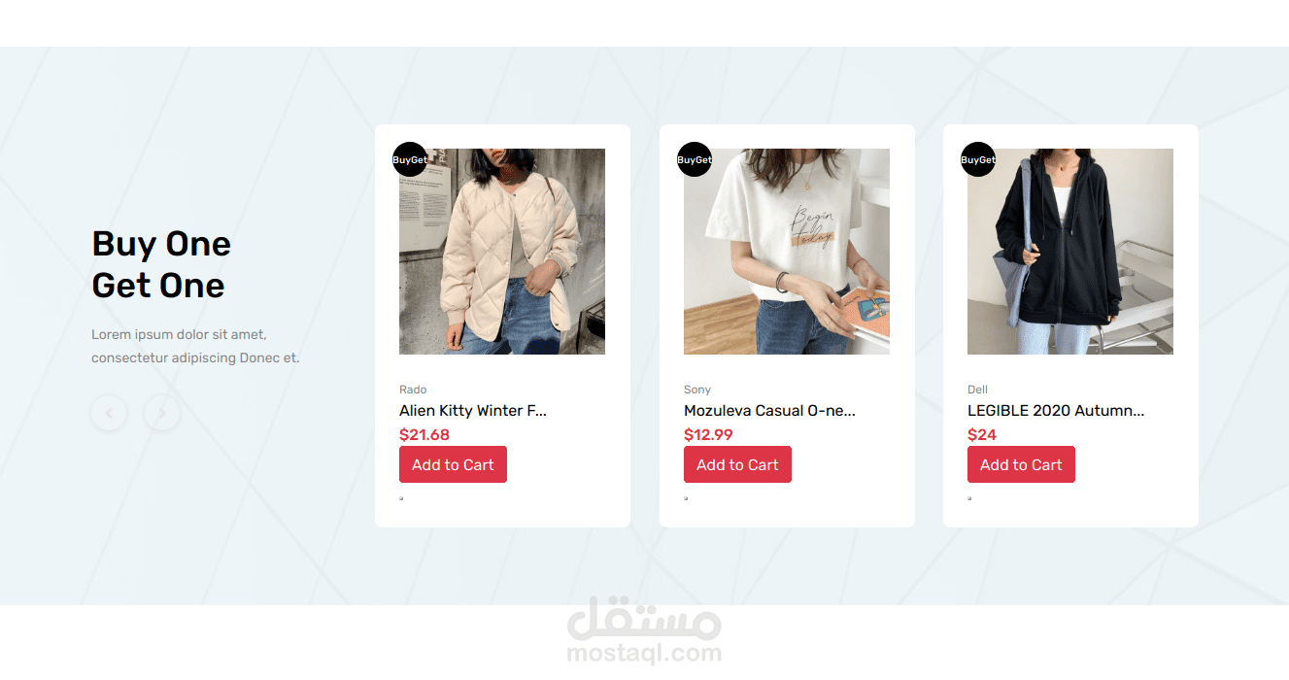Screen dimensions: 1289x680
Task: Open the white t-shirt product image
Action: (x=787, y=252)
